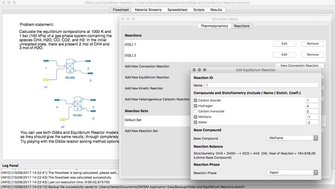
Task: Click the 'Backup file successfully saved' log entry
Action: tap(123, 187)
